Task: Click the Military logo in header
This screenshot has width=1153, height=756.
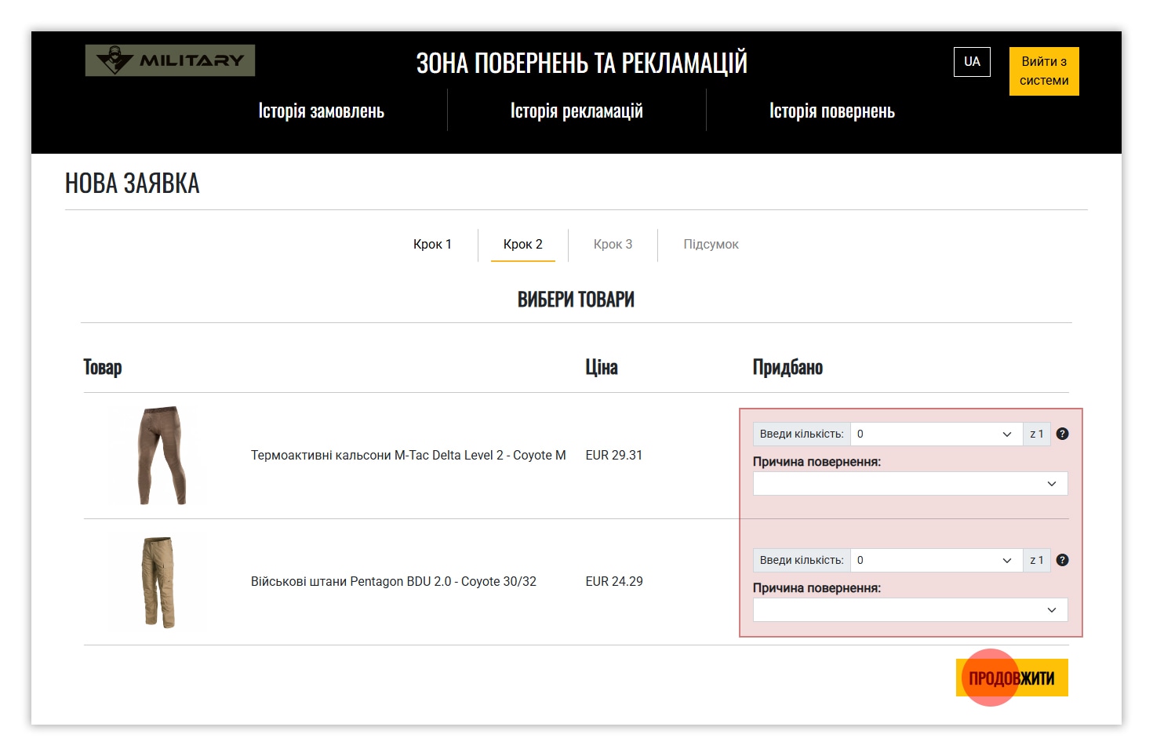Action: [170, 60]
